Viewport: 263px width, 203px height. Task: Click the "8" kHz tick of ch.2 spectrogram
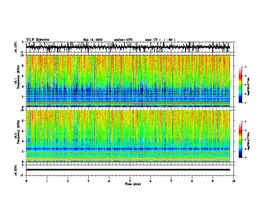[23, 121]
